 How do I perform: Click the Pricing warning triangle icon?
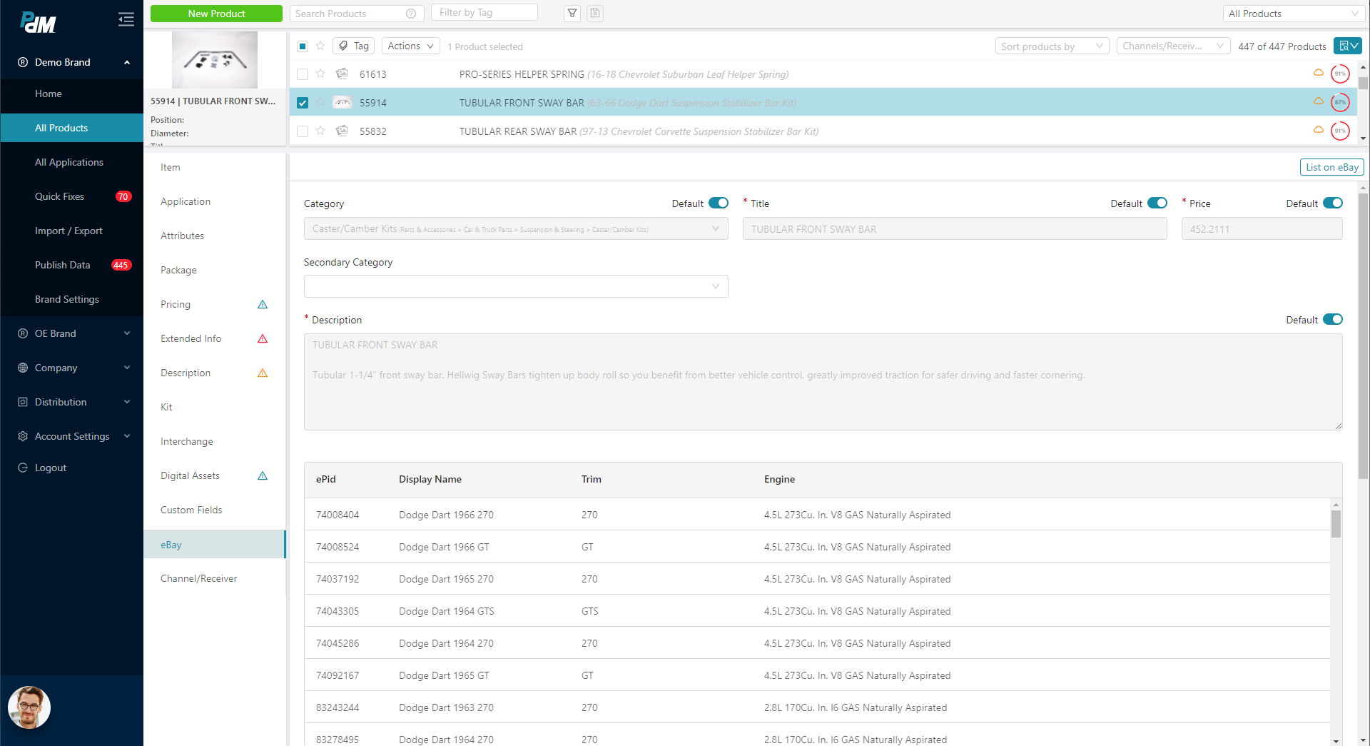(x=263, y=305)
